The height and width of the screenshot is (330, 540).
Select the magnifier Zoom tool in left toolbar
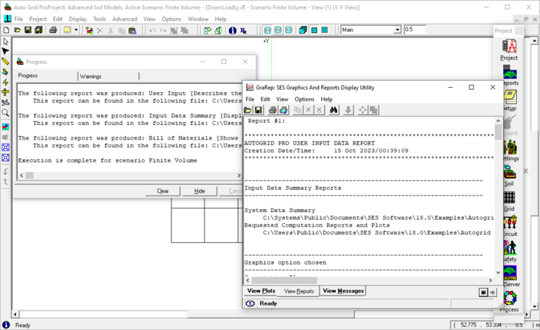6,113
